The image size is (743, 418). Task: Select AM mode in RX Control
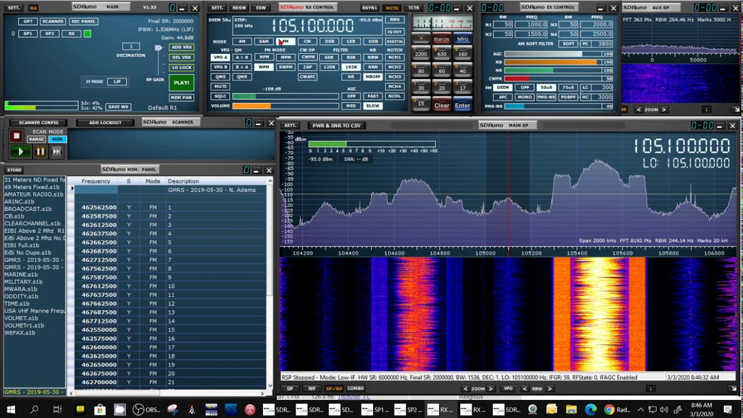pos(242,42)
